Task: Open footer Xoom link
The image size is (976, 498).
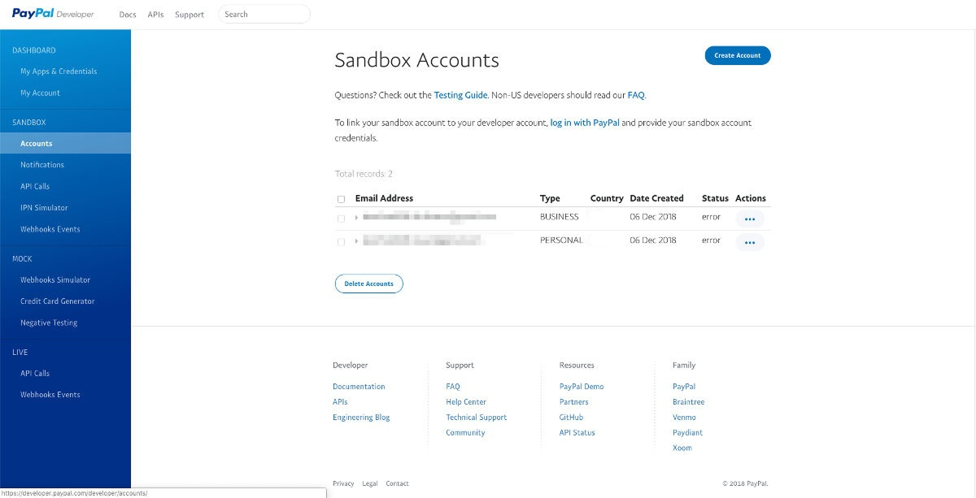Action: 682,448
